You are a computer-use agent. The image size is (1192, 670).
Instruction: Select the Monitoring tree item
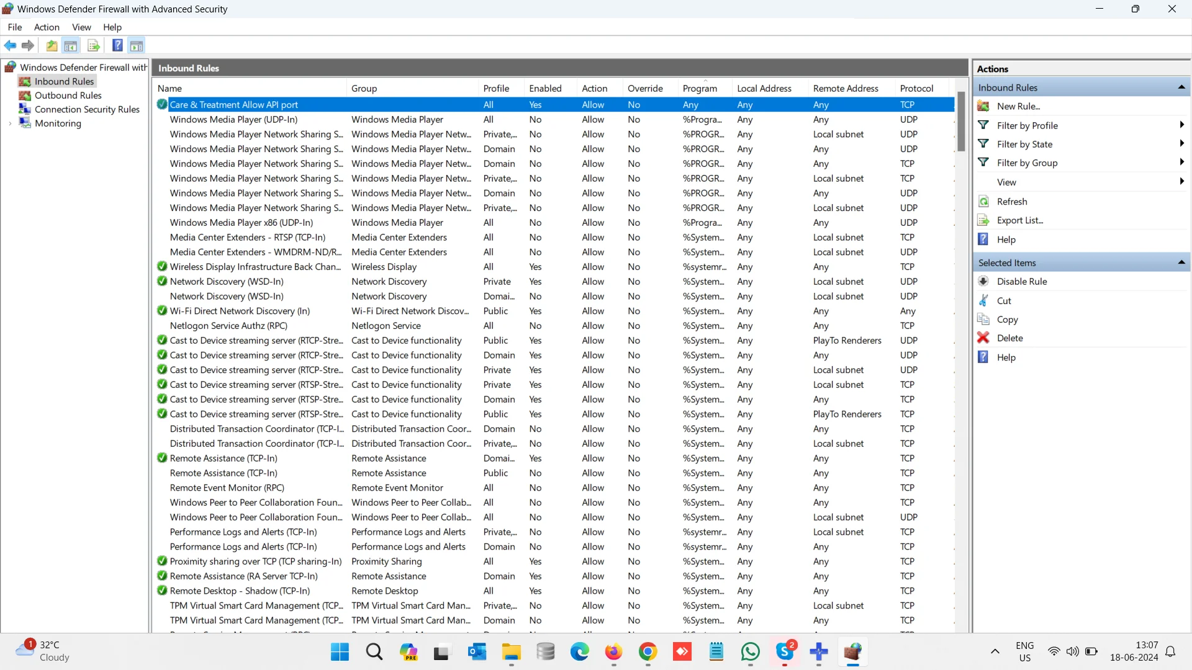58,123
